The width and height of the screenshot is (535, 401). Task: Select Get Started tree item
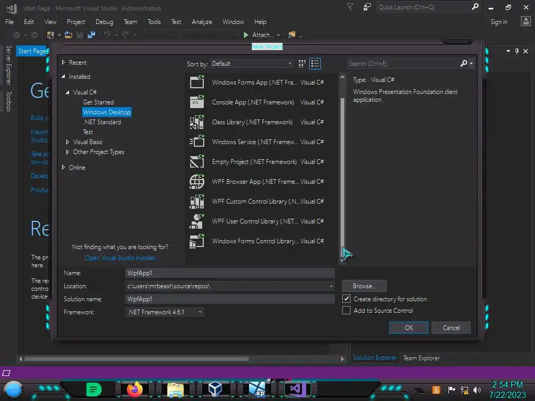click(x=98, y=102)
